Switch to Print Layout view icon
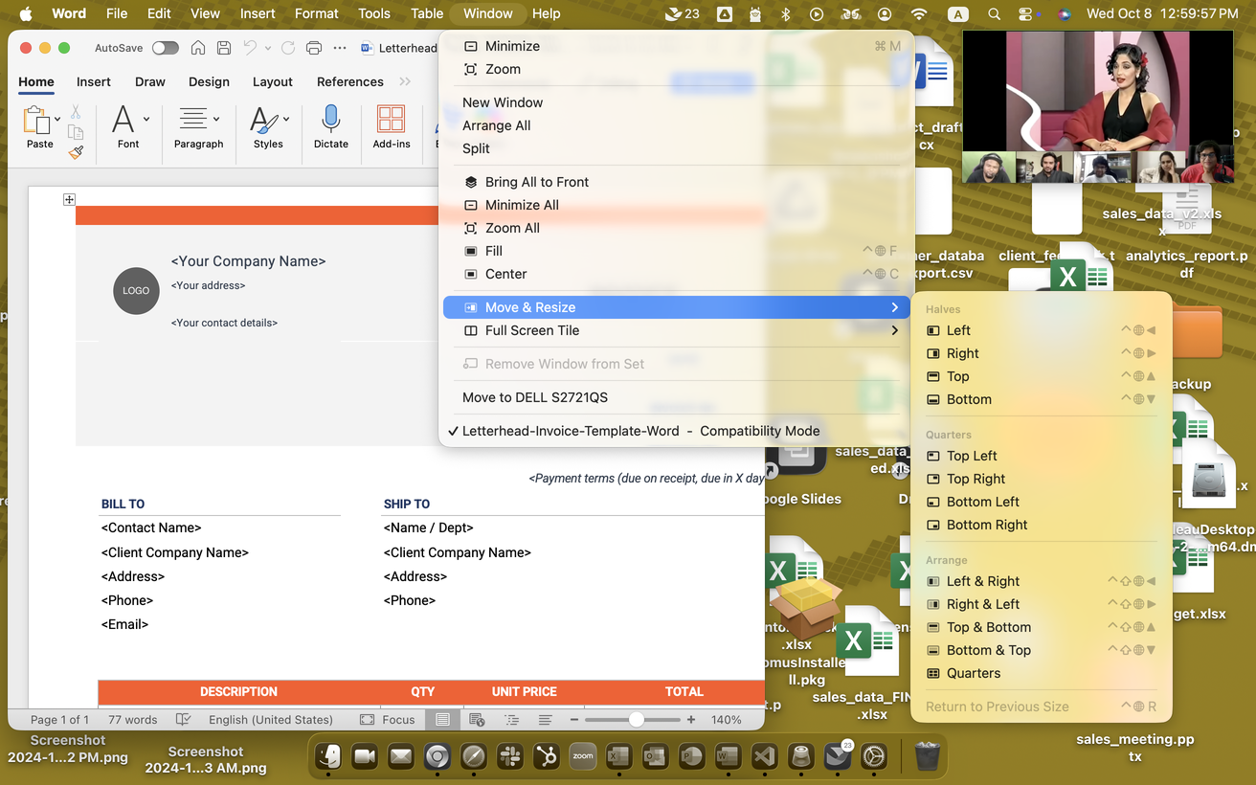The image size is (1256, 785). [x=442, y=720]
